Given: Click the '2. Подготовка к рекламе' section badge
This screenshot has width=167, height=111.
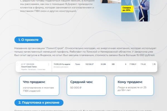Looking at the screenshot, I should tap(39, 103).
